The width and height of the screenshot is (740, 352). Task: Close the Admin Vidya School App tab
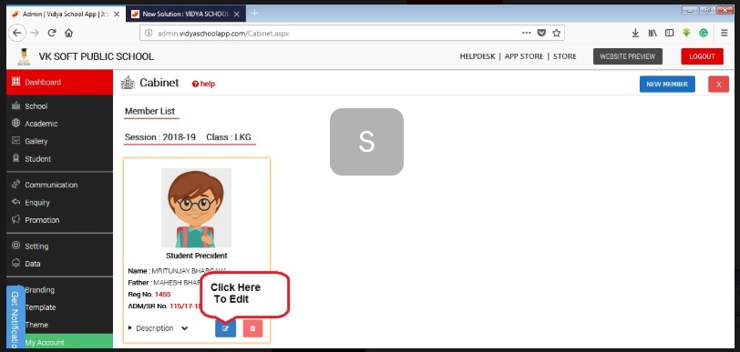(117, 15)
